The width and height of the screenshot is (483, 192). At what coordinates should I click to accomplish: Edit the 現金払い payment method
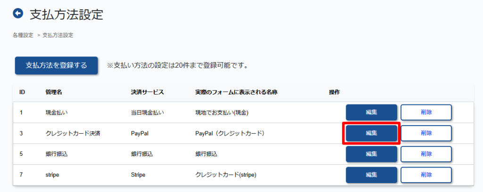[372, 112]
